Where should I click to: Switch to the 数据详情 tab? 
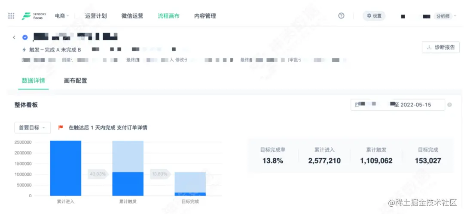[33, 80]
